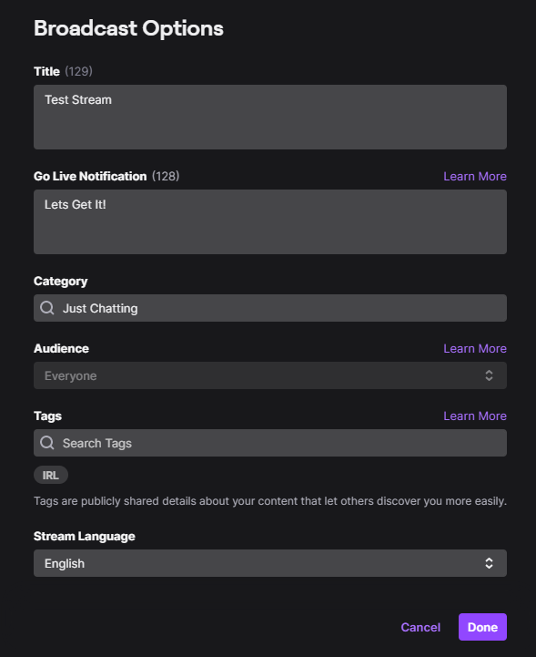Open Learn More link beside Audience
Screen dimensions: 536x657
point(475,349)
